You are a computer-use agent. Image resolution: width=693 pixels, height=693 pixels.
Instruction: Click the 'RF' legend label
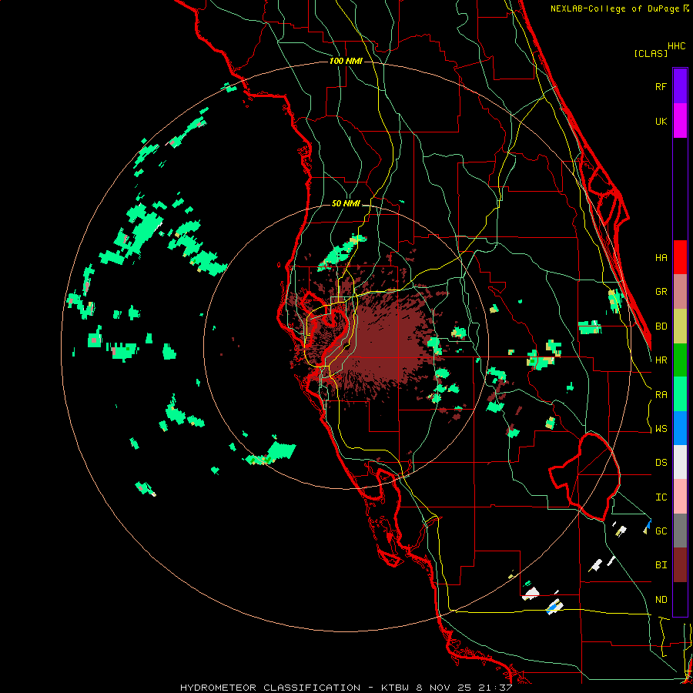pos(661,87)
